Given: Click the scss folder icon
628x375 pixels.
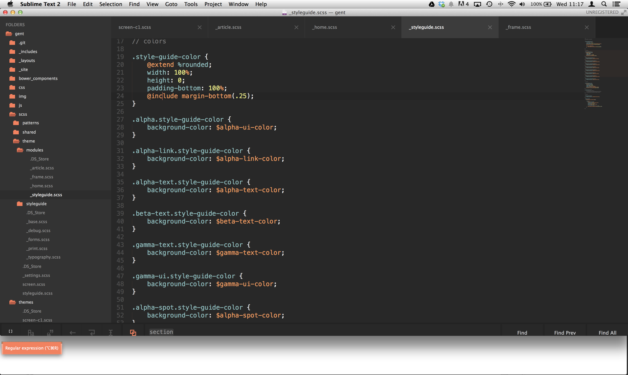Looking at the screenshot, I should click(x=12, y=114).
